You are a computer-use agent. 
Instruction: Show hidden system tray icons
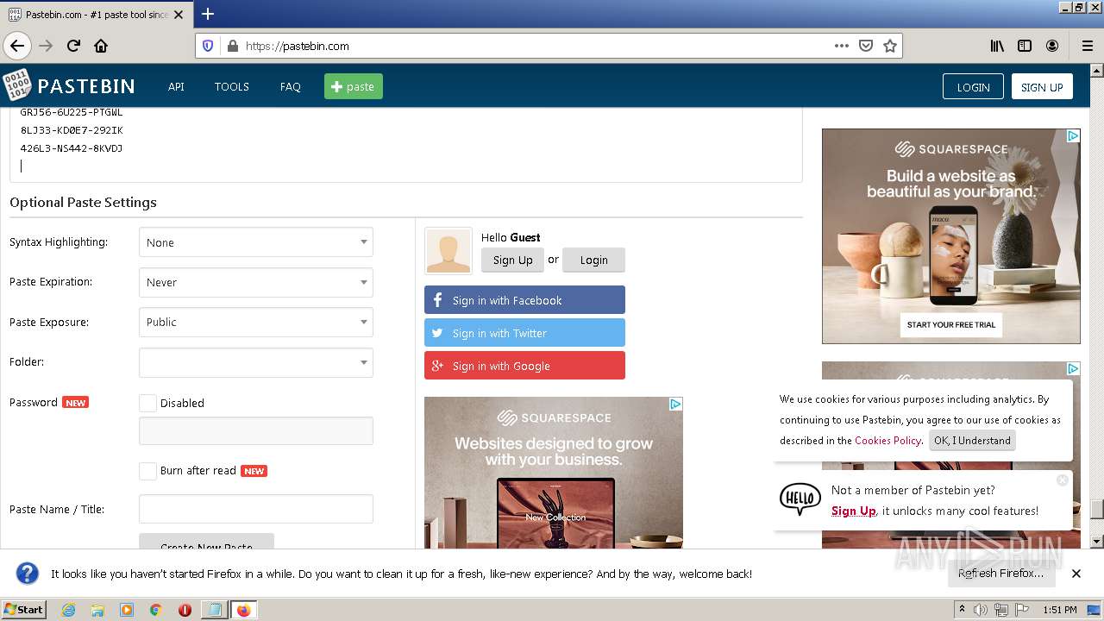[x=963, y=610]
